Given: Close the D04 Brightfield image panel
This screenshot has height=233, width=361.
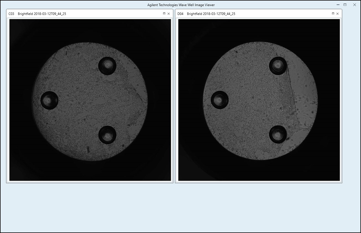Looking at the screenshot, I should [x=338, y=14].
